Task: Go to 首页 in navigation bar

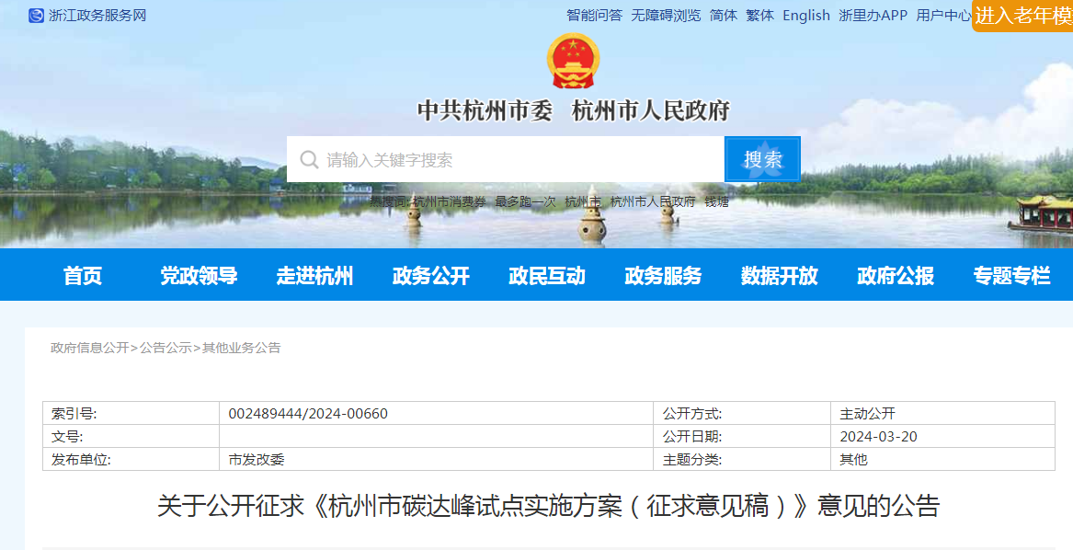Action: click(83, 276)
